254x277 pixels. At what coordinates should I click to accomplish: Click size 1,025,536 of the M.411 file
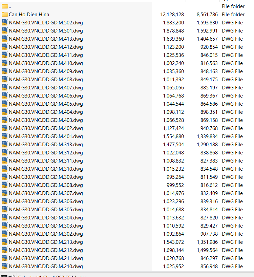tap(173, 55)
